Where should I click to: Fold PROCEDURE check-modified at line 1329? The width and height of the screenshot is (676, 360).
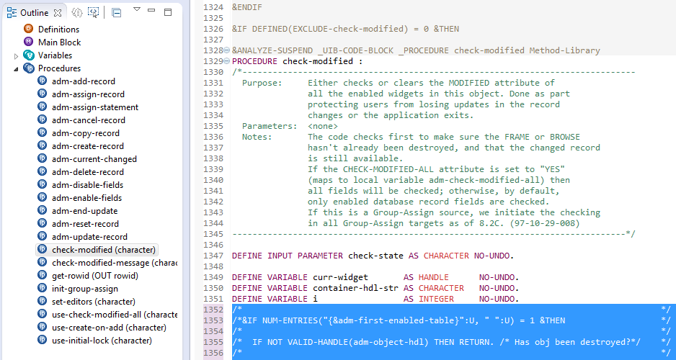[x=227, y=61]
